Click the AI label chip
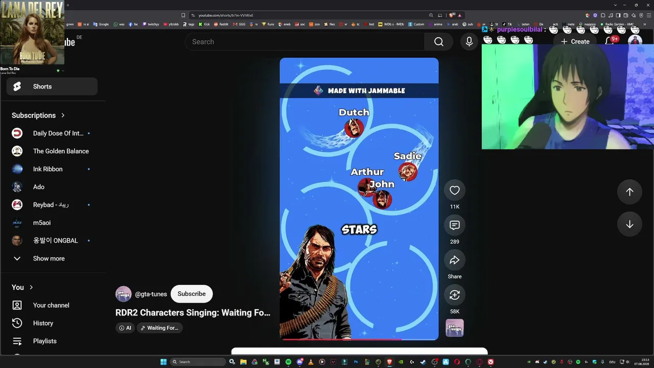654x368 pixels. click(125, 328)
